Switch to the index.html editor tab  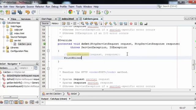point(68,19)
